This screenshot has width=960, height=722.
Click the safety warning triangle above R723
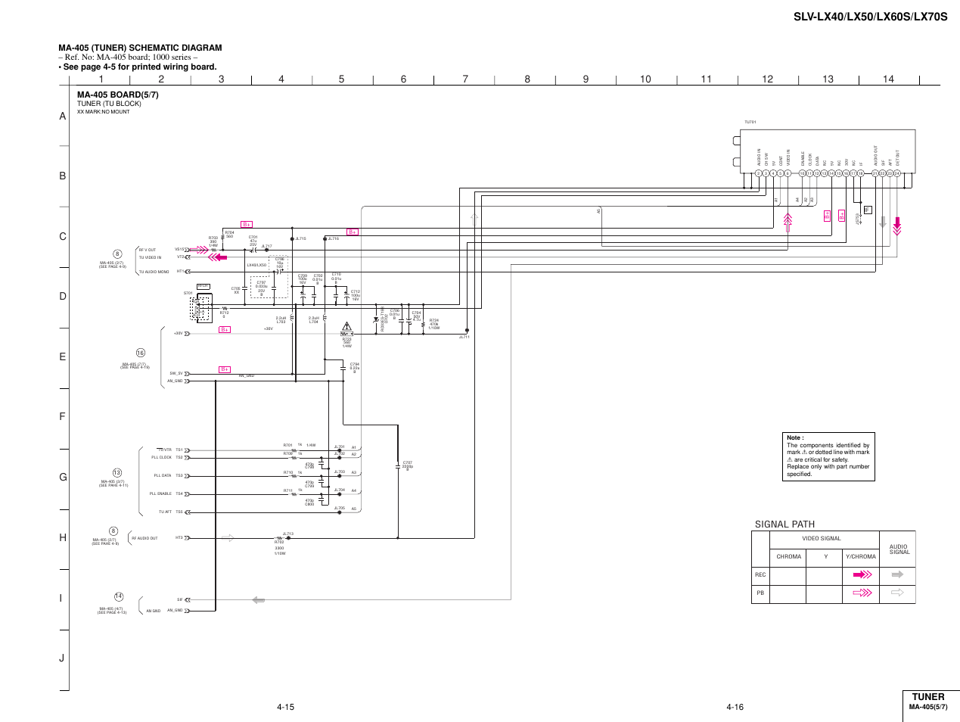coord(348,326)
